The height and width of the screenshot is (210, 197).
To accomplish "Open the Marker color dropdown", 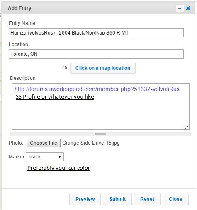I will [45, 157].
